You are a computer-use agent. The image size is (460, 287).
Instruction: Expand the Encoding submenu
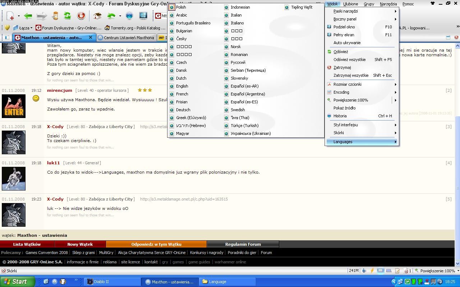click(362, 92)
